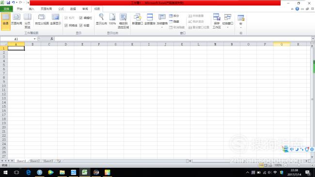Show hidden system tray icons chevron

coord(248,172)
